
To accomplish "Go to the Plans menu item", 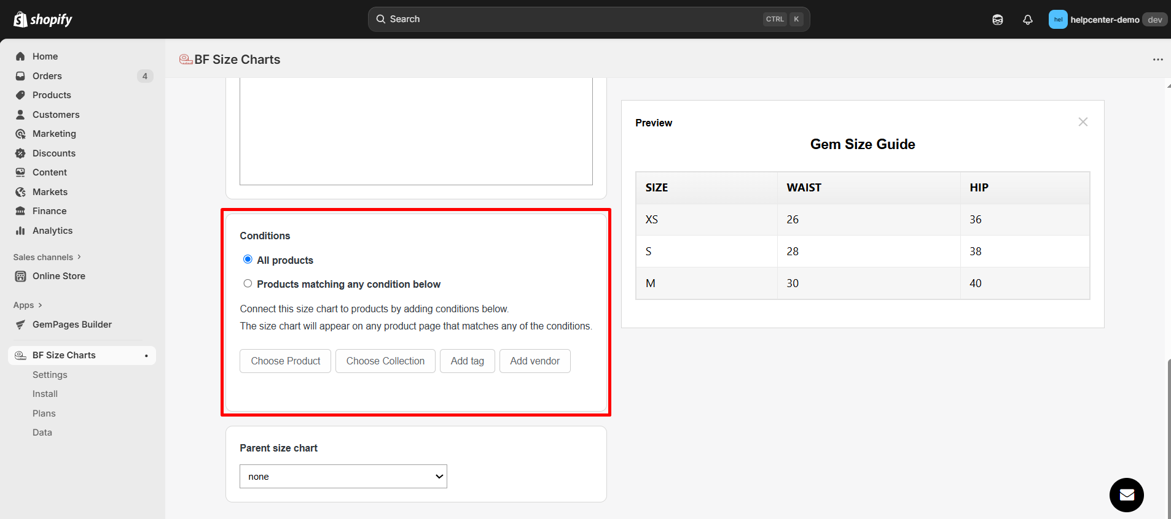I will 44,413.
